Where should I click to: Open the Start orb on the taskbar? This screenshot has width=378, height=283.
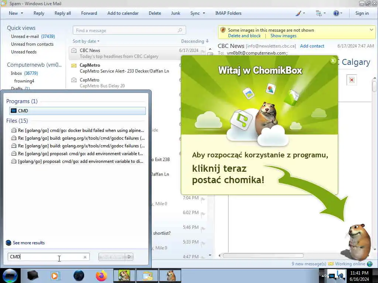point(10,276)
